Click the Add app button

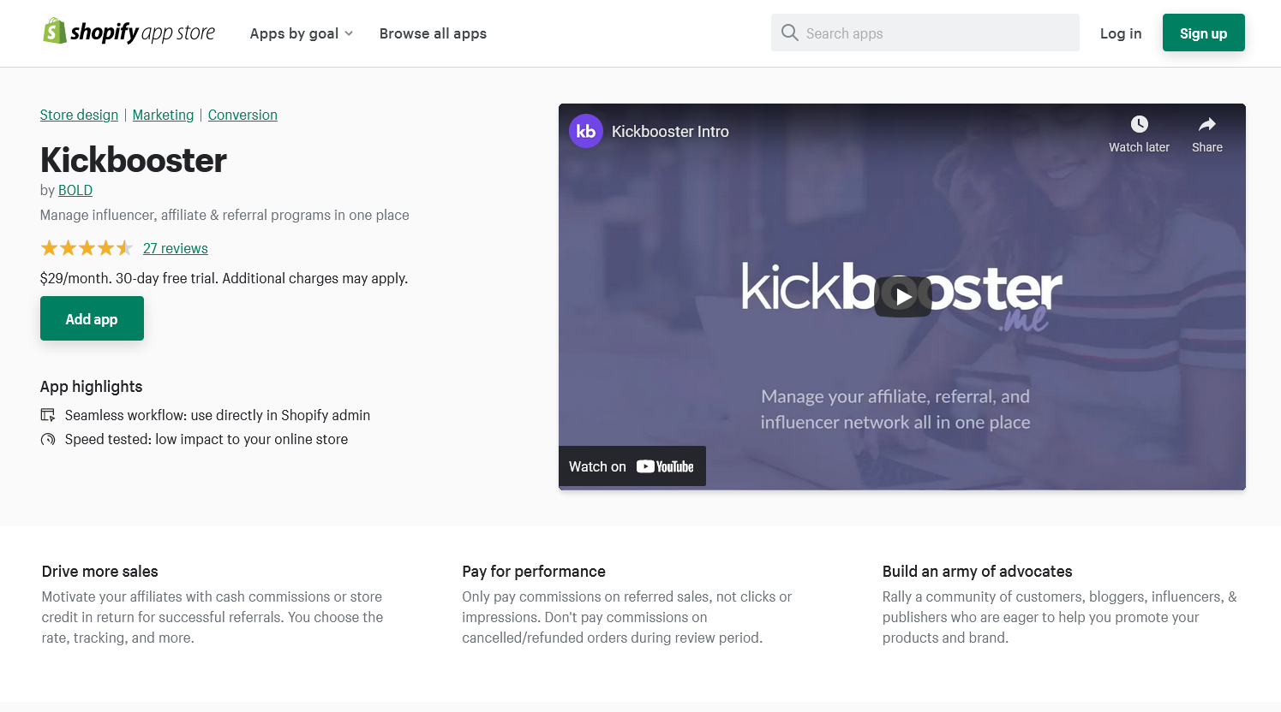click(x=92, y=318)
